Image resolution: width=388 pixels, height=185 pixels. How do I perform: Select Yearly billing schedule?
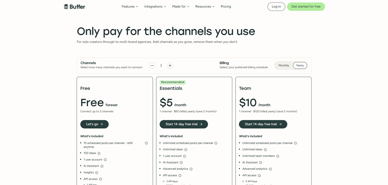coord(300,65)
